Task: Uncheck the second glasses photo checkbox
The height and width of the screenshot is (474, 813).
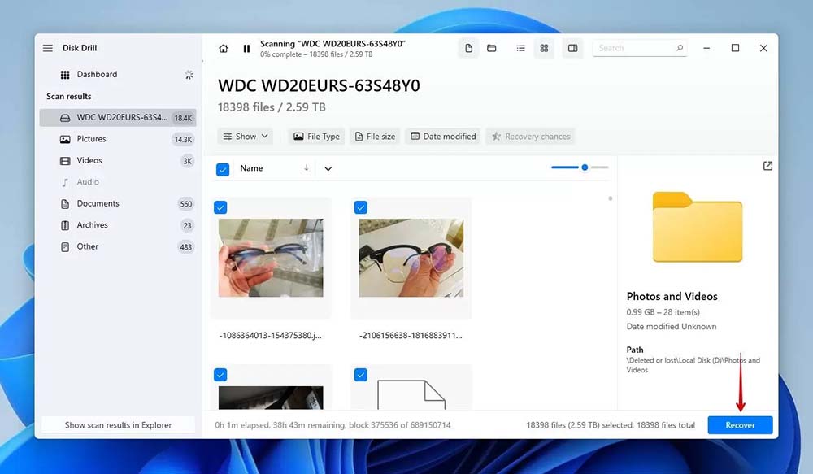Action: (361, 208)
